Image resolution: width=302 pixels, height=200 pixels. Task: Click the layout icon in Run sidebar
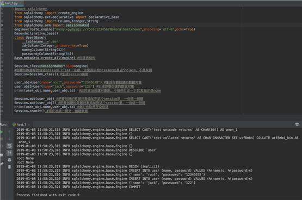coord(2,155)
